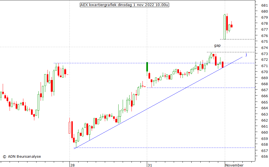This screenshot has height=167, width=269.
Task: Click the 674 price label on the y-axis
Action: pos(264,48)
